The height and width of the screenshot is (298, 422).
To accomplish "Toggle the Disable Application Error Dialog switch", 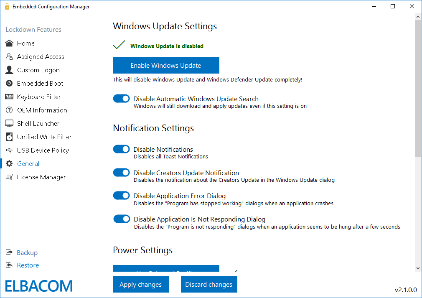I will (121, 195).
